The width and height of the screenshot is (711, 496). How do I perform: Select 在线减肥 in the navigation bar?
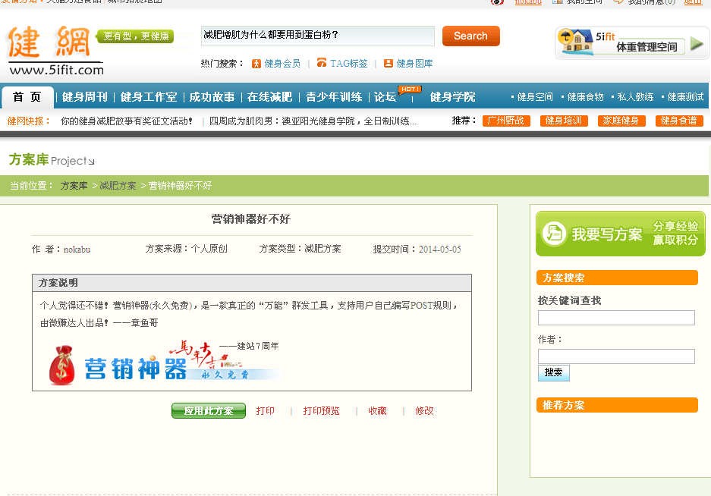tap(269, 97)
